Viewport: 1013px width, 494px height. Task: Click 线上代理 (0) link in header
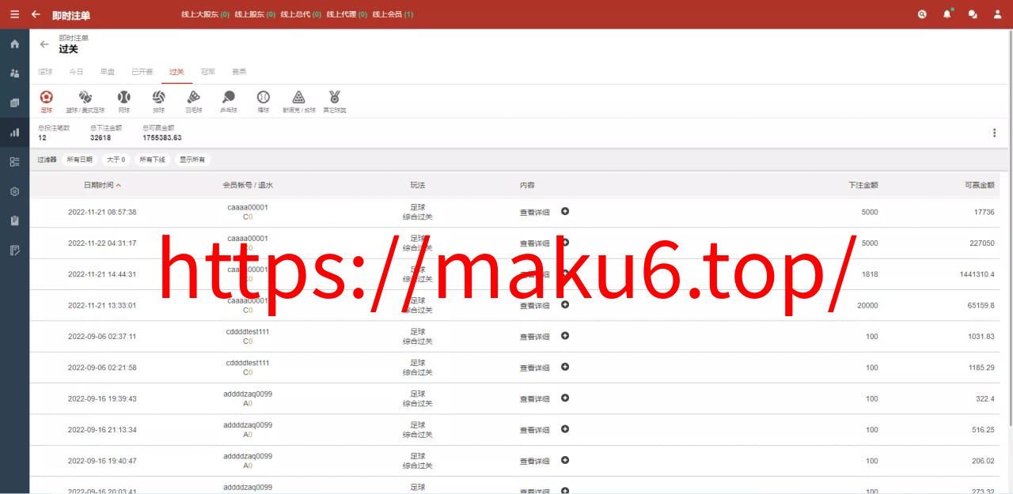347,14
